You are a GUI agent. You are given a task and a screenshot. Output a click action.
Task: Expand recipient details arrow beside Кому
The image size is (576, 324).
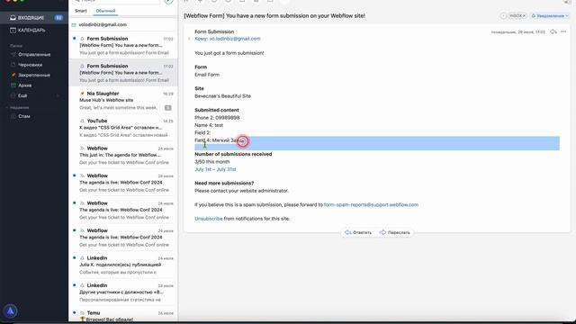tap(189, 39)
